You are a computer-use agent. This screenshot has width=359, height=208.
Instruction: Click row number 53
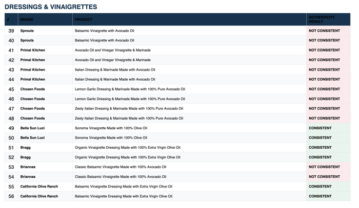[11, 167]
